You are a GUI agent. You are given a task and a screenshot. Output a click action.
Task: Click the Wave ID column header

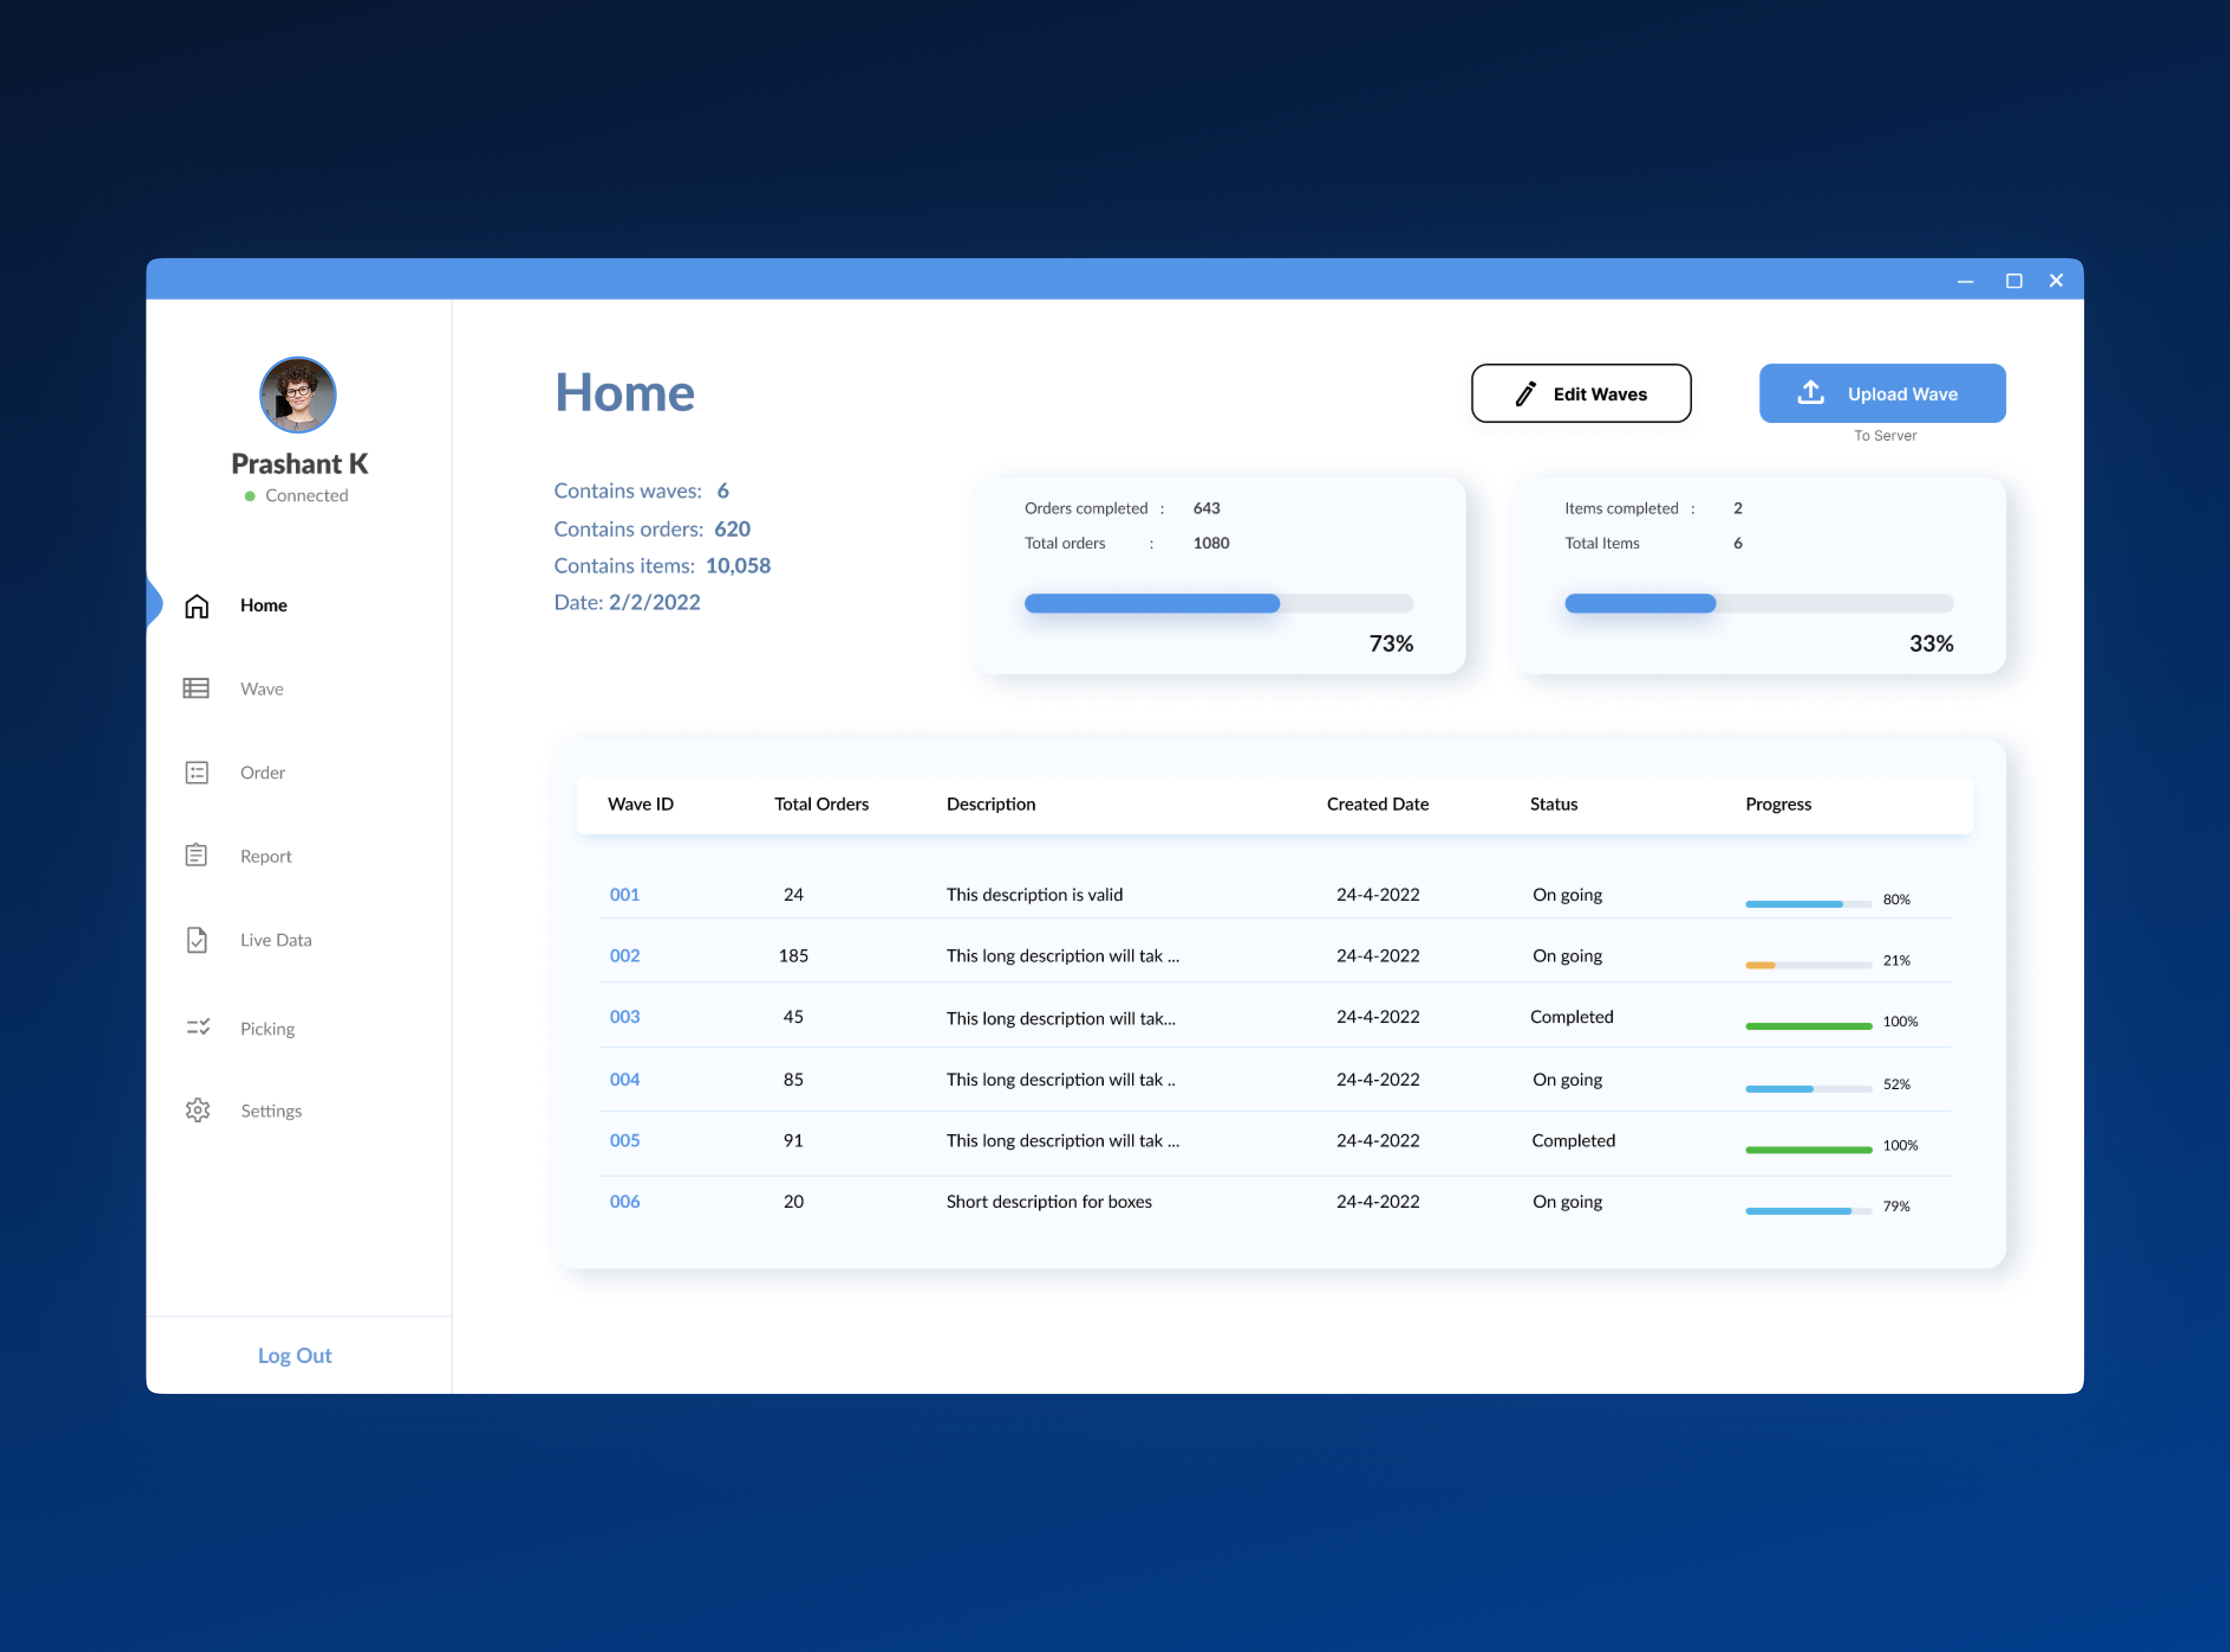(x=641, y=805)
